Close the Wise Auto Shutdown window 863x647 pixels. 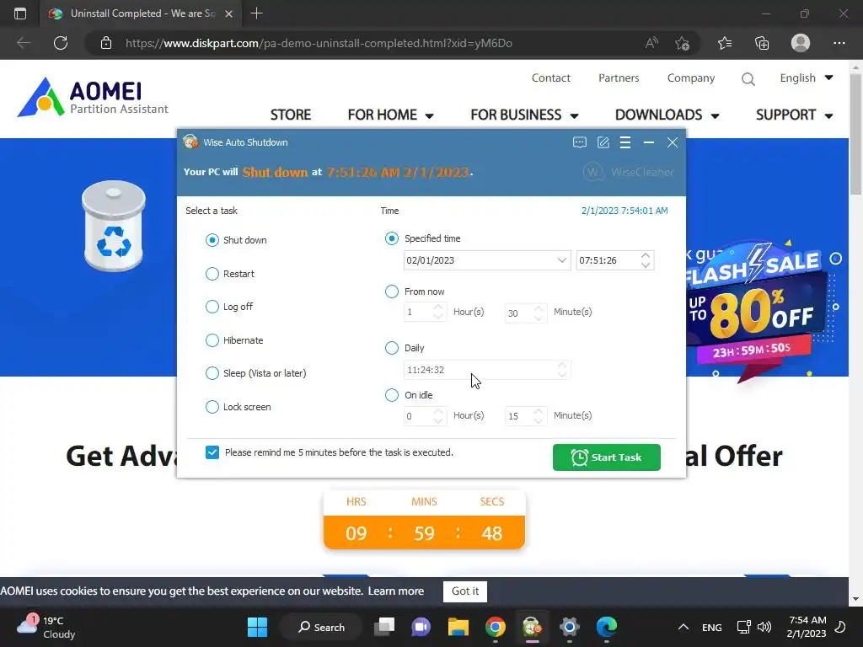[673, 142]
